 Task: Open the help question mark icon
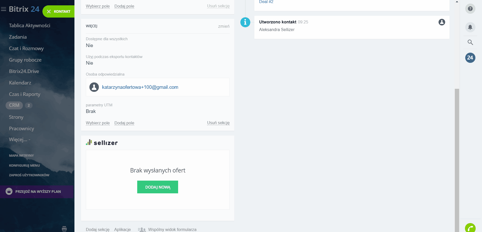(x=470, y=9)
